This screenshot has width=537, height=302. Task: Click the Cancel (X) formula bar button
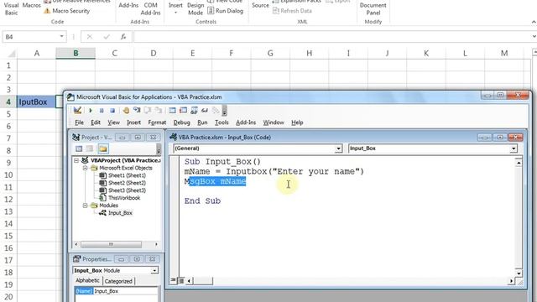point(90,36)
